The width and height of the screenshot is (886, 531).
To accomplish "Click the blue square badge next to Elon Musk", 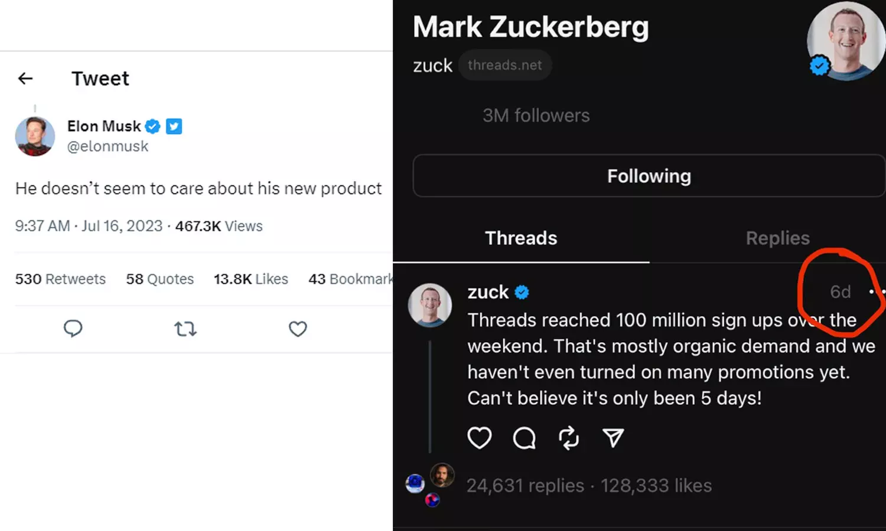I will tap(174, 126).
